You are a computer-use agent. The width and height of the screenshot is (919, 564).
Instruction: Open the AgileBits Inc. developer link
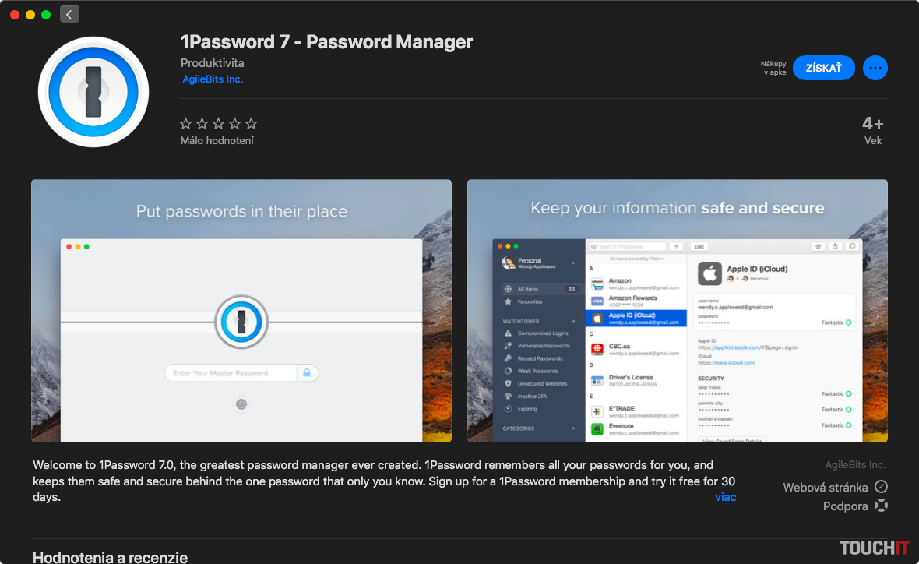(213, 79)
